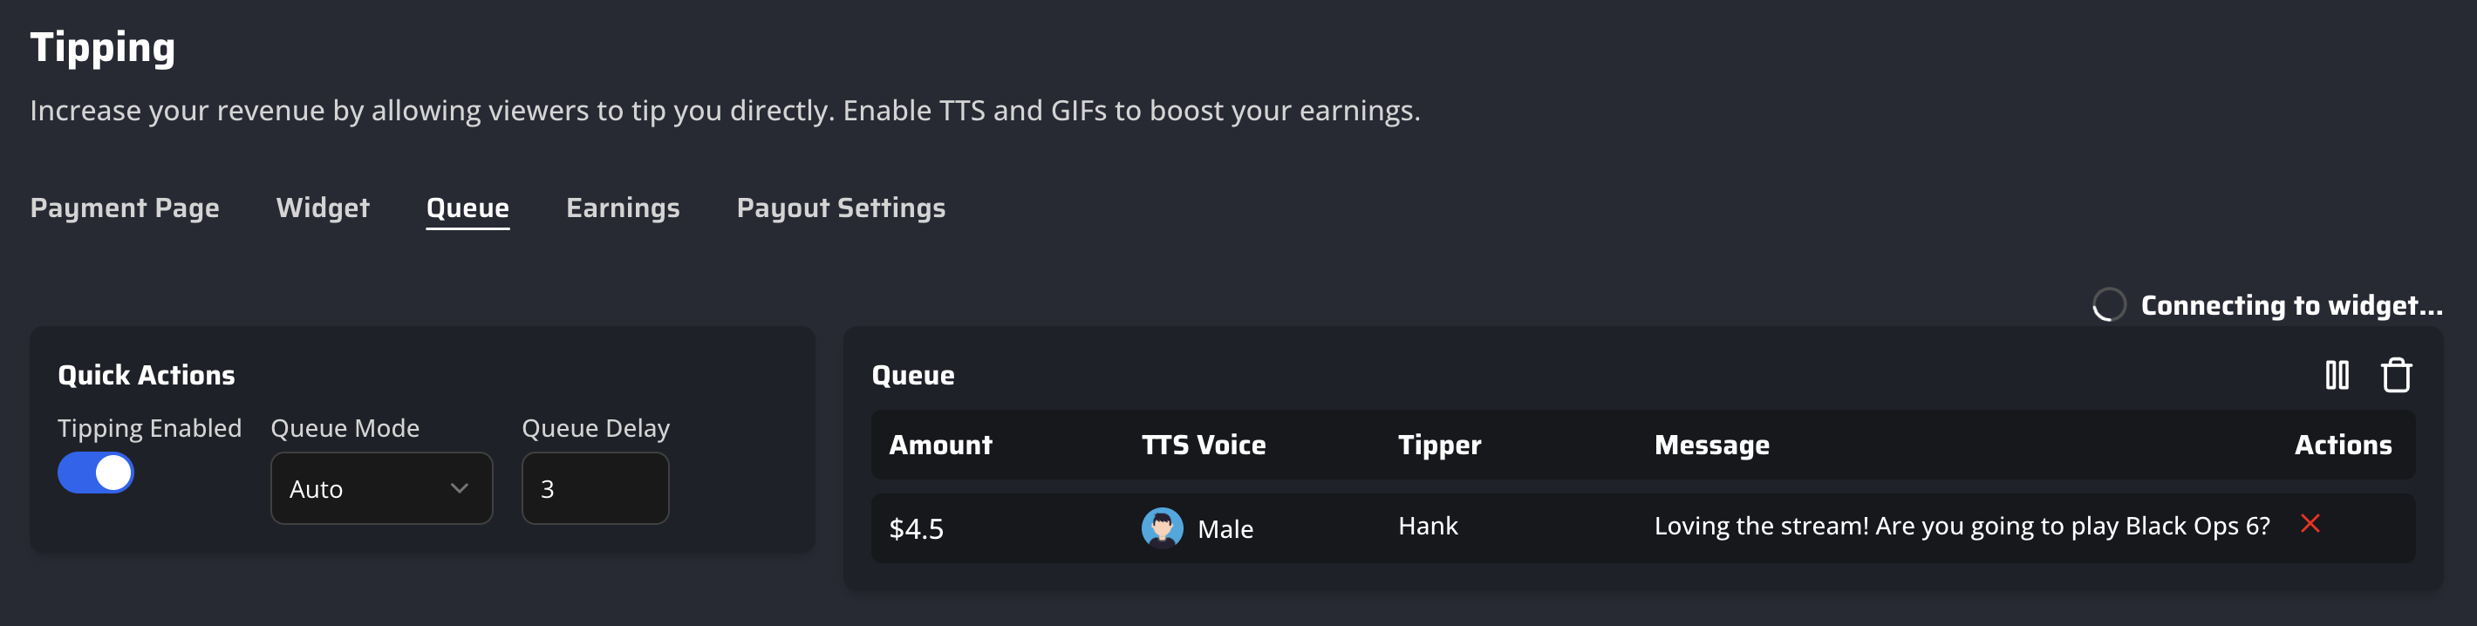
Task: Click the Message column header
Action: tap(1711, 446)
